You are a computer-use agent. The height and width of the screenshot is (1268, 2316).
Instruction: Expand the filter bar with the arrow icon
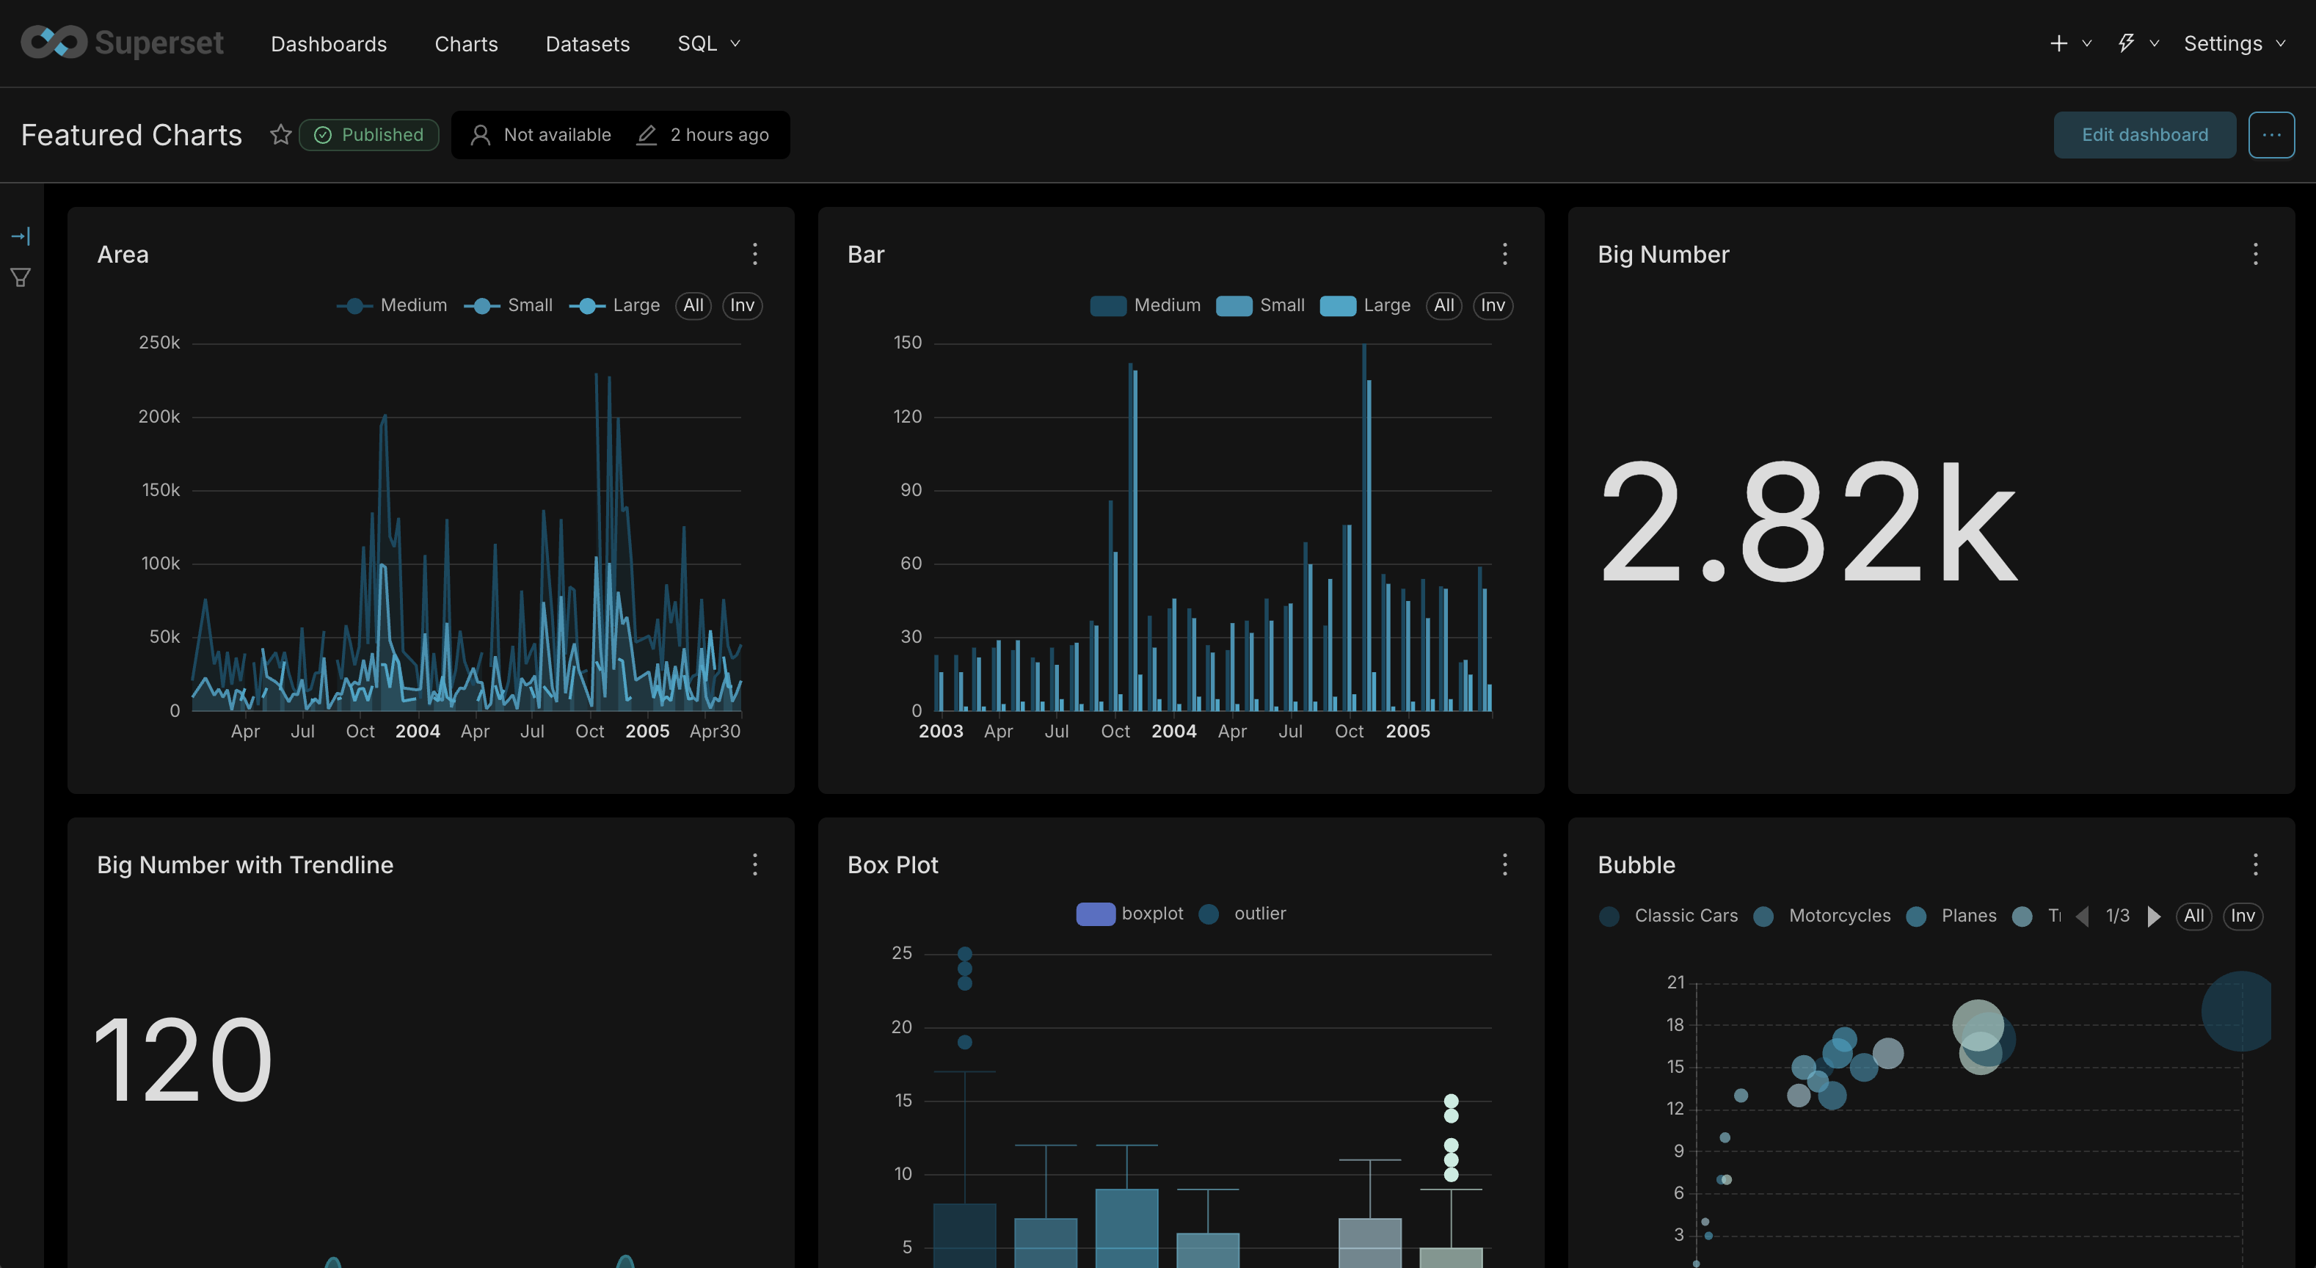point(21,236)
